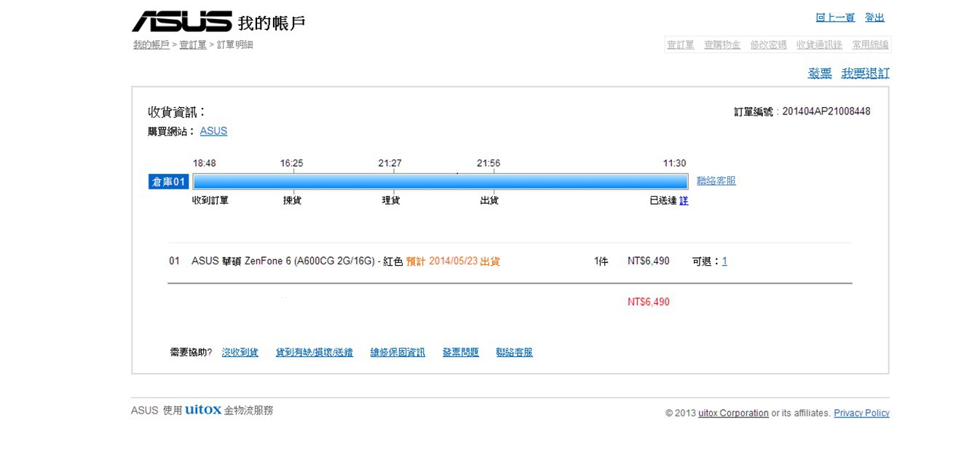Click the blue shipping progress bar
Screen dimensions: 964x469
point(440,181)
